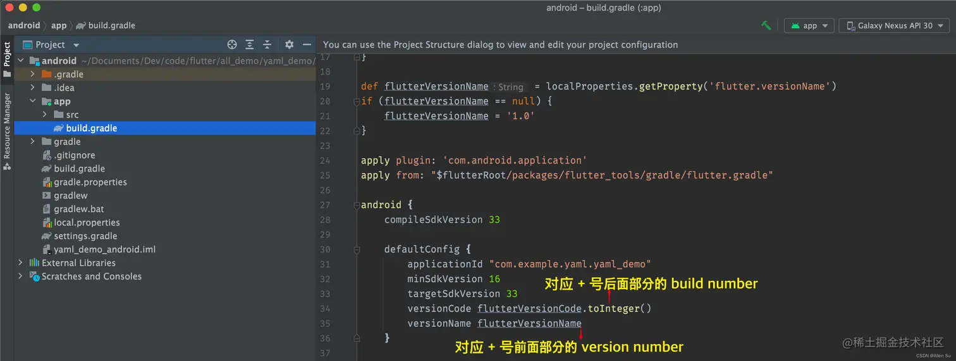956x361 pixels.
Task: Fold the defaultConfig block at line 30
Action: click(356, 249)
